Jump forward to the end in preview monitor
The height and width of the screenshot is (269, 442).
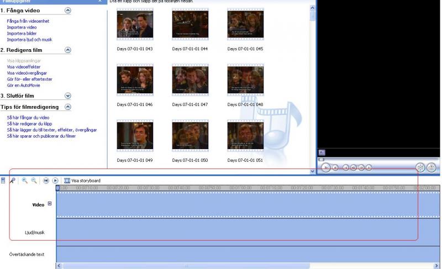click(369, 168)
